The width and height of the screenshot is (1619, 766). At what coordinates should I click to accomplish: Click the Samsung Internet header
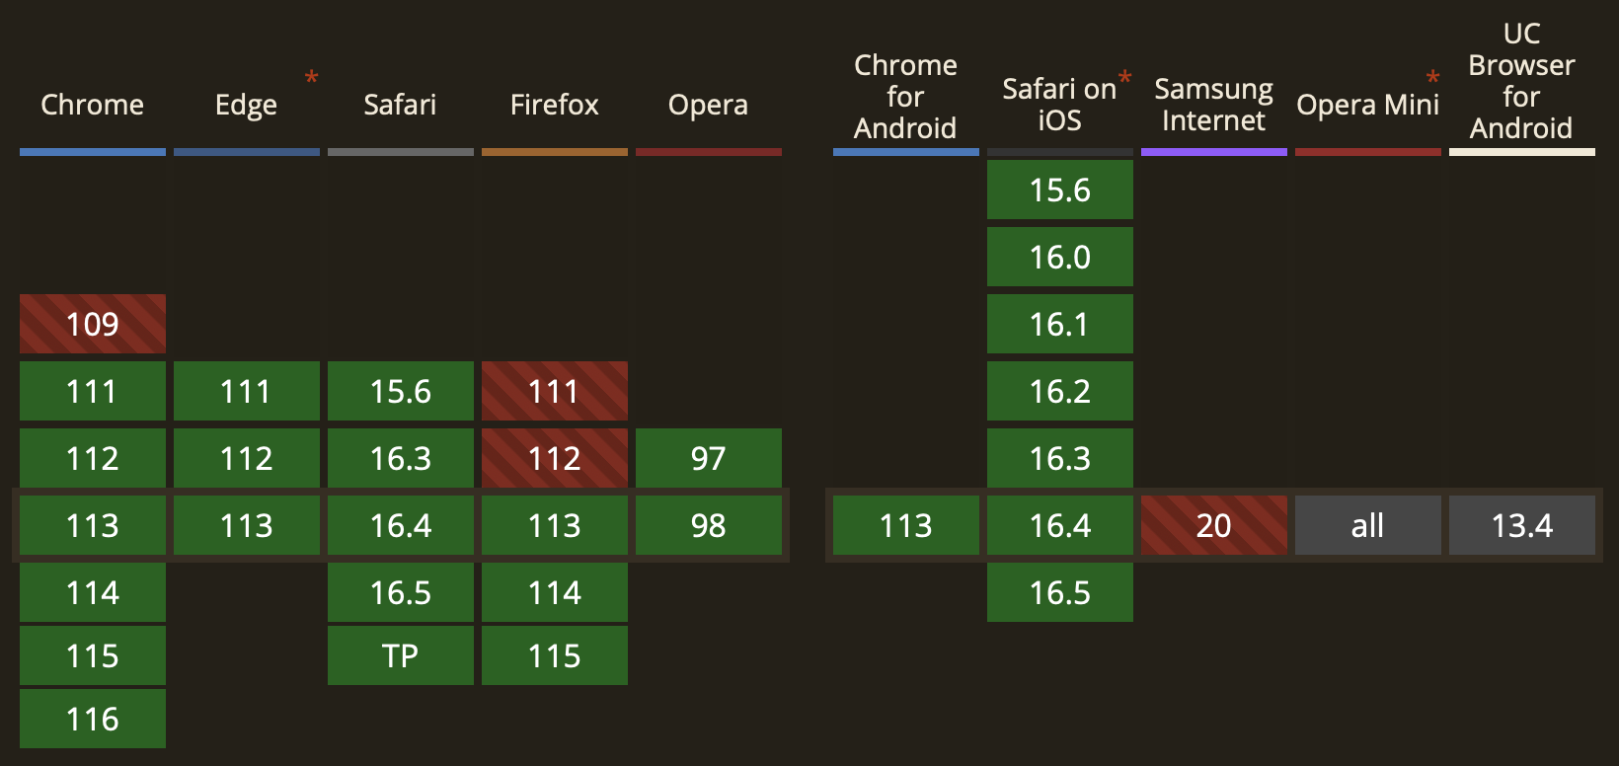click(1213, 105)
